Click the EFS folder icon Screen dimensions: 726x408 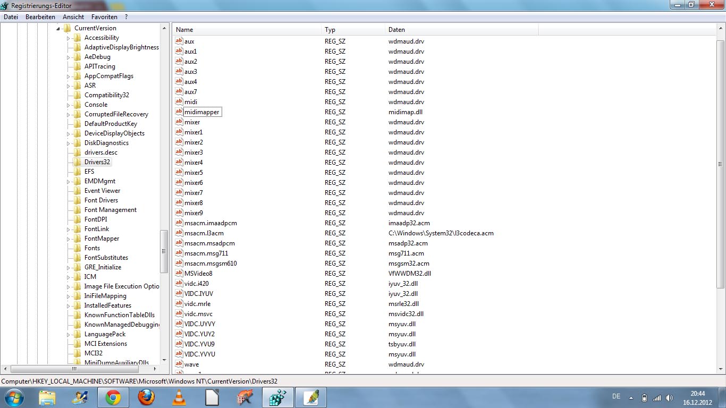78,172
